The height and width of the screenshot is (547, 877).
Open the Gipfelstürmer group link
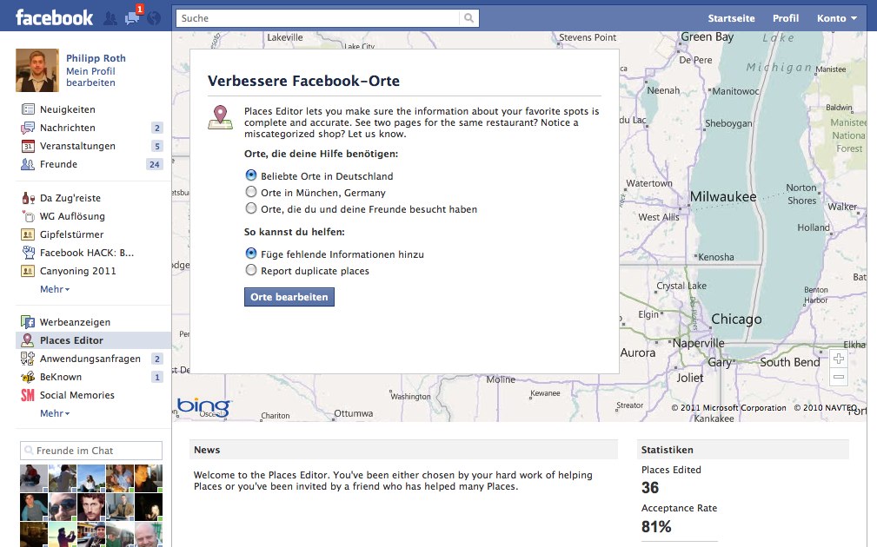(x=71, y=234)
